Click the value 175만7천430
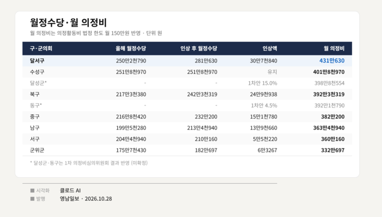The image size is (382, 217). pyautogui.click(x=131, y=150)
